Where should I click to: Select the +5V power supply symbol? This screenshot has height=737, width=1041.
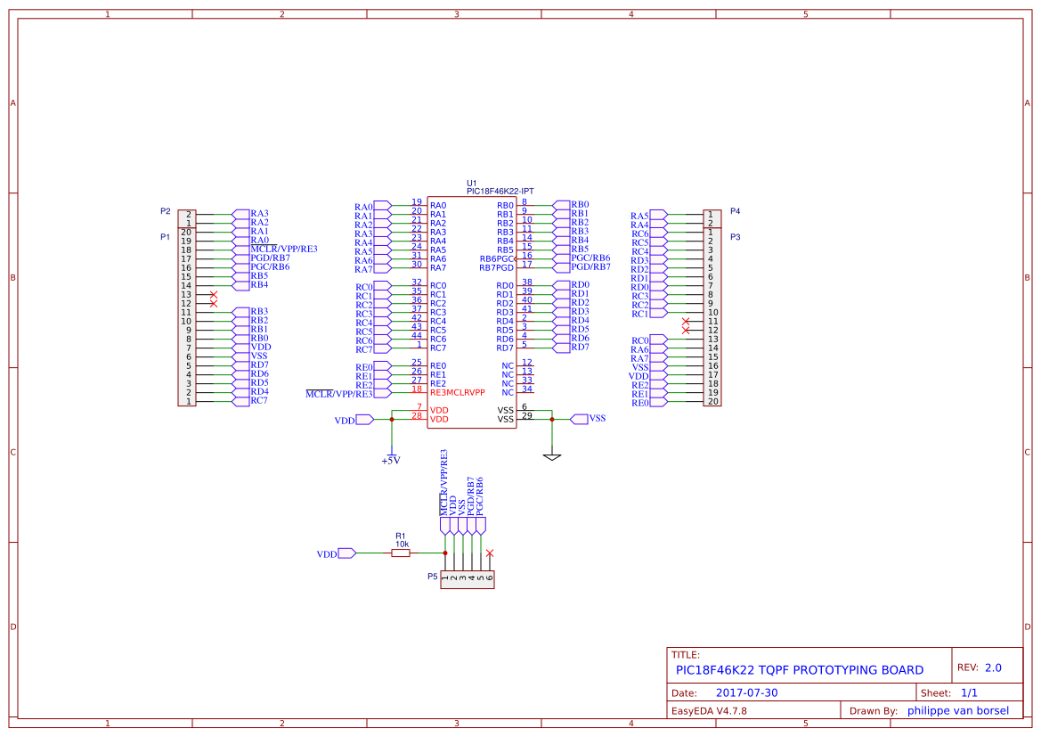click(392, 454)
